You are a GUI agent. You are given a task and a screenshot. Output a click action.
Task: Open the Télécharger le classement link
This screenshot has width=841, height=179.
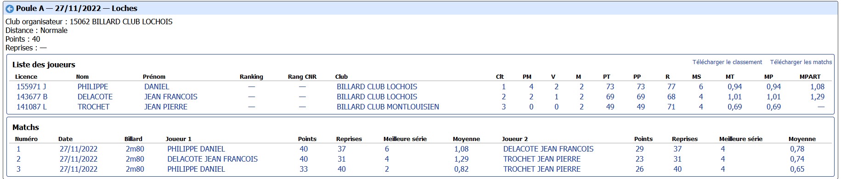point(727,62)
